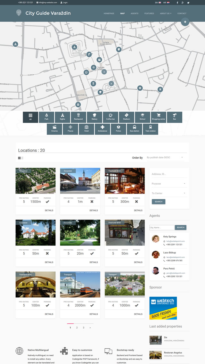
Task: Select the Train station category
Action: click(151, 129)
